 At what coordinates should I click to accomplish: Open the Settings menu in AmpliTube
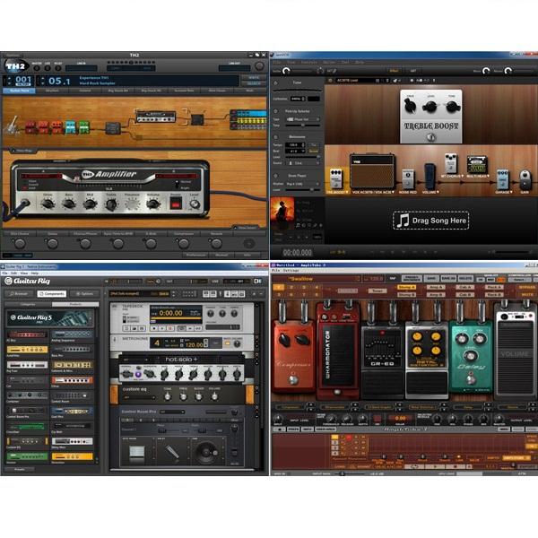(x=291, y=271)
